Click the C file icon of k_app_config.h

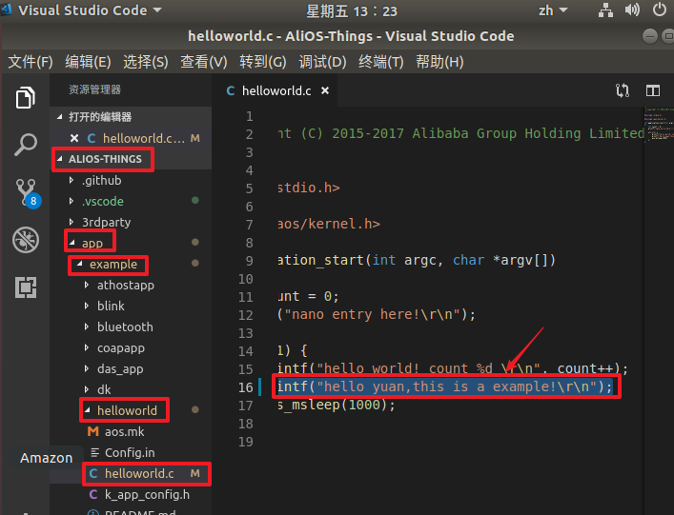click(x=93, y=494)
